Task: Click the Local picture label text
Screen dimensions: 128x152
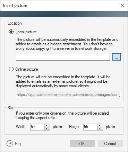Action: coord(26,32)
